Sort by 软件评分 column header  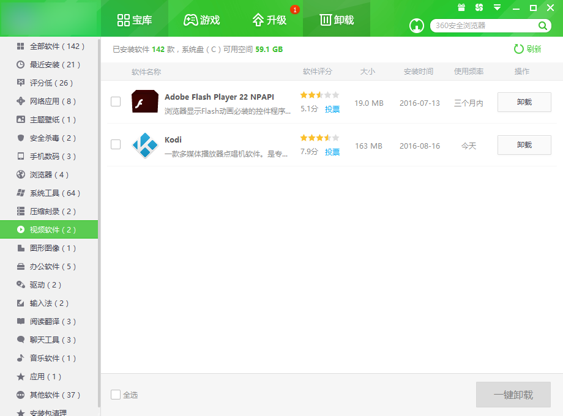[x=318, y=72]
